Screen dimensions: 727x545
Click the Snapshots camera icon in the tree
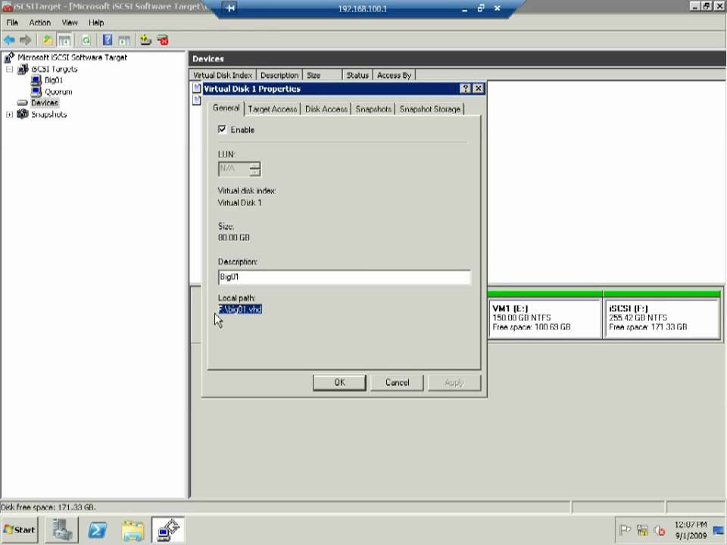click(23, 114)
